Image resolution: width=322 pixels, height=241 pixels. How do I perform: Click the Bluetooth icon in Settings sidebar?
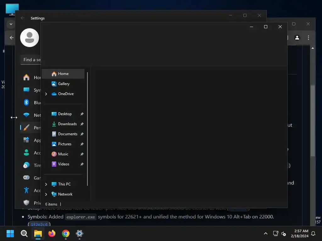click(x=26, y=102)
